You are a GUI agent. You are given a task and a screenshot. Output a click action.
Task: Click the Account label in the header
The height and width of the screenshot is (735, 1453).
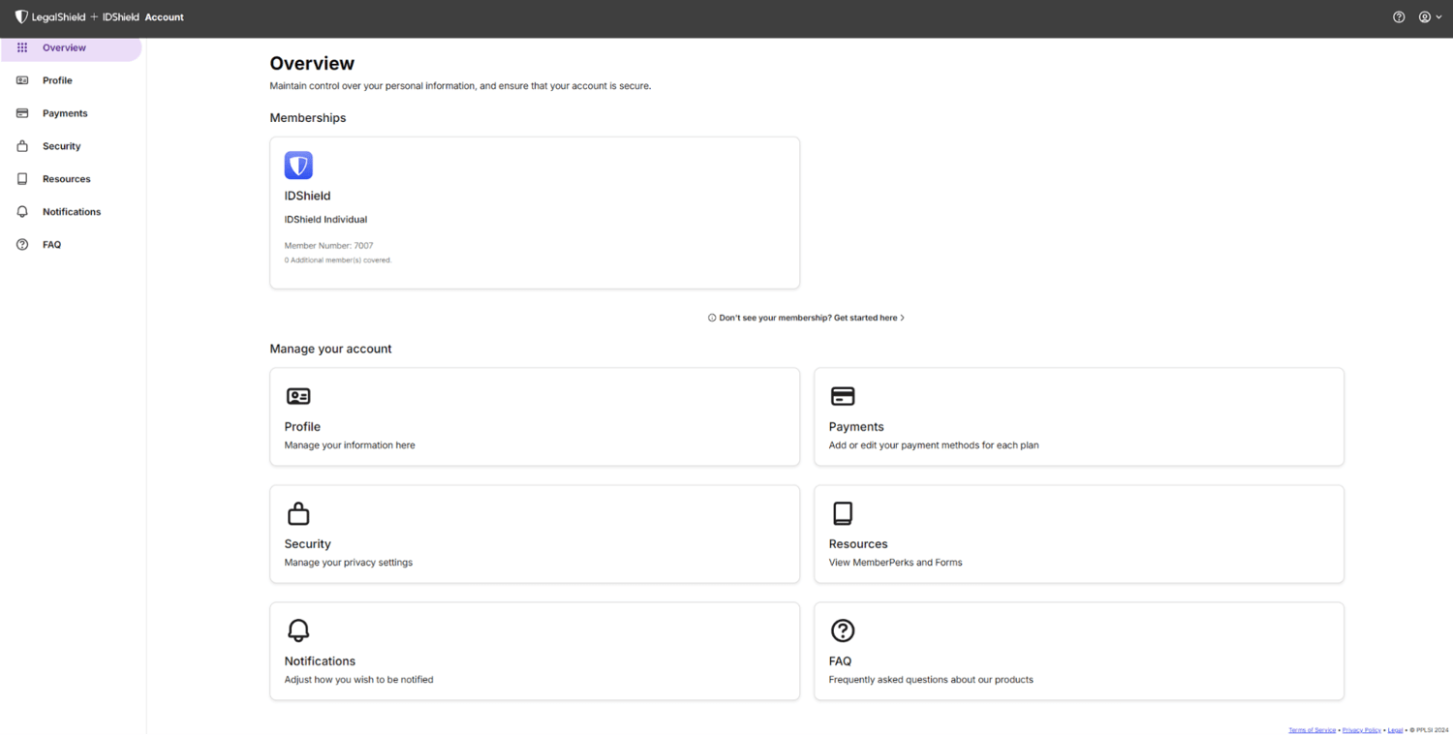[x=165, y=17]
